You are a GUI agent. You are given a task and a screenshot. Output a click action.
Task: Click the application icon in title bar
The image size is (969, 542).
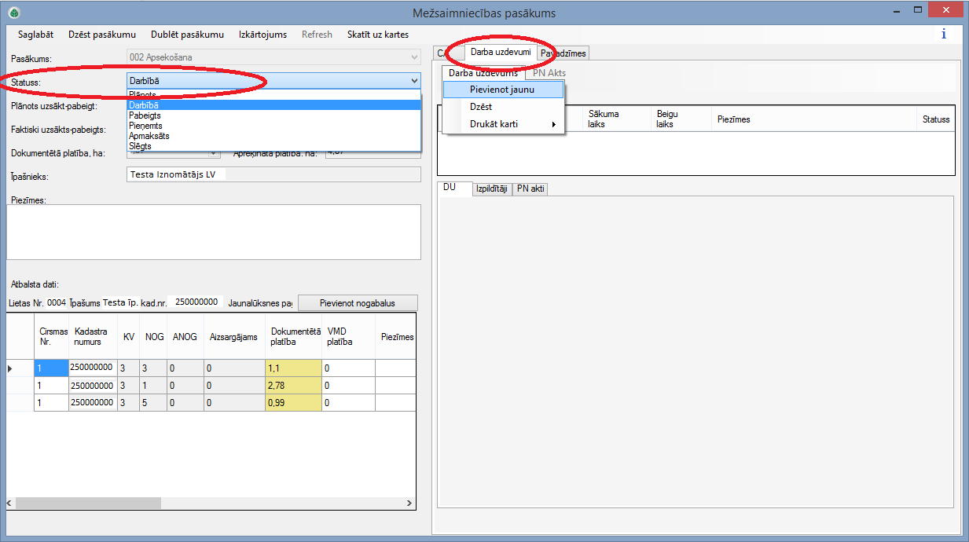pos(14,13)
